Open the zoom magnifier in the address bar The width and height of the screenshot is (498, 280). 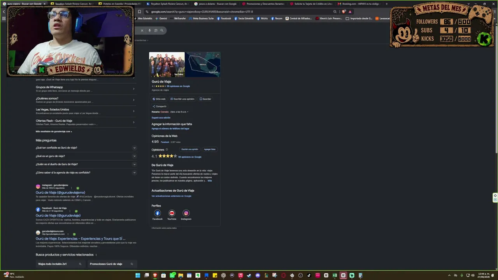tap(335, 12)
